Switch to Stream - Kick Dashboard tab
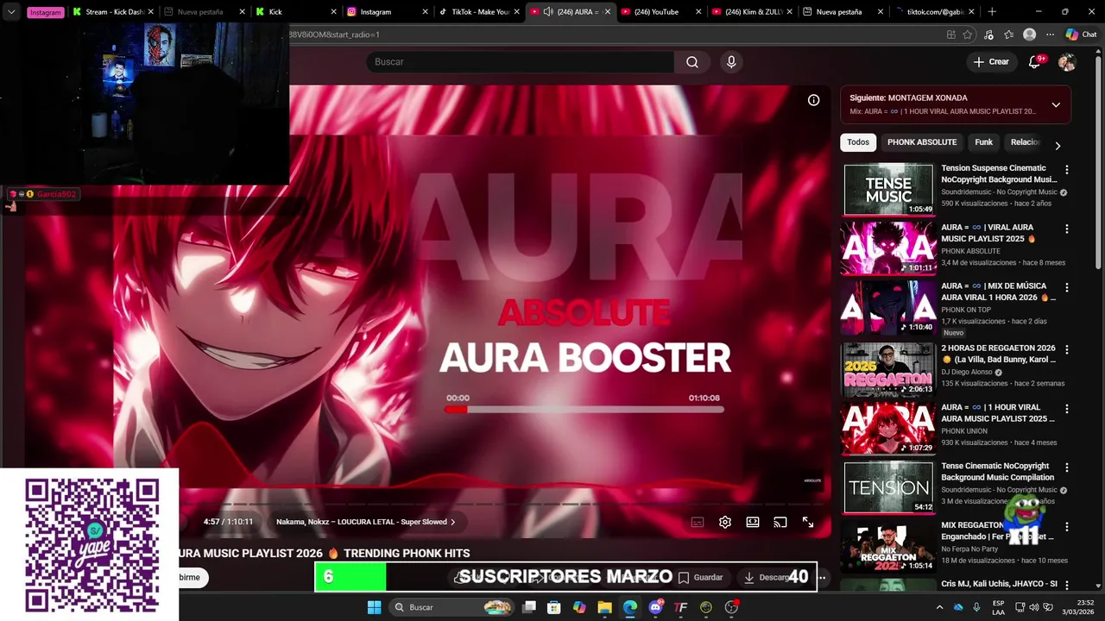Screen dimensions: 1105x621 pyautogui.click(x=113, y=12)
